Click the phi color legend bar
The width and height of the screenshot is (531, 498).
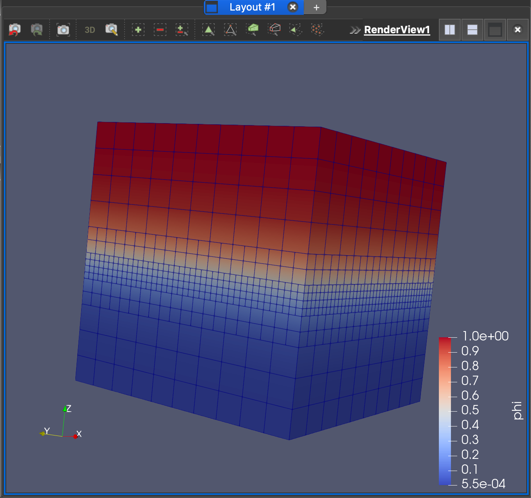tap(445, 410)
